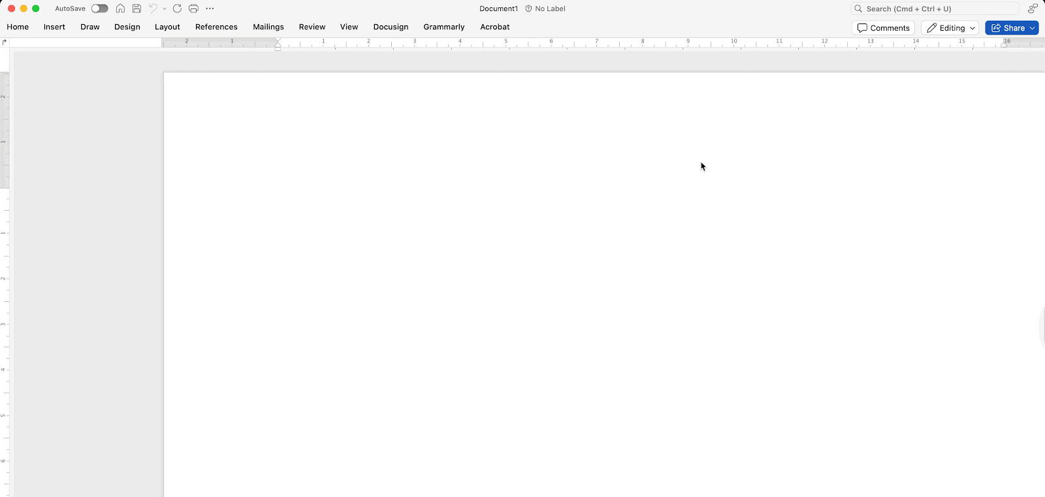Open the Insert ribbon tab
Image resolution: width=1045 pixels, height=497 pixels.
54,27
